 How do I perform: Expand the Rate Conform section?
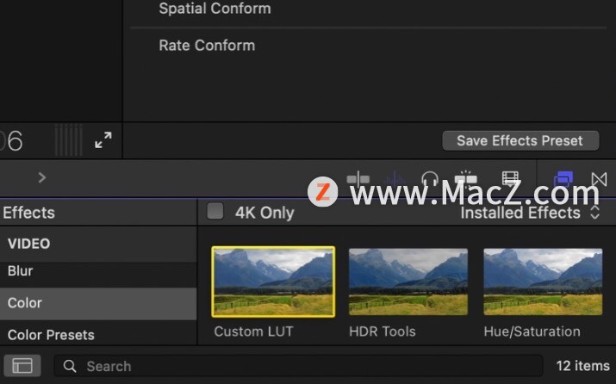click(207, 46)
